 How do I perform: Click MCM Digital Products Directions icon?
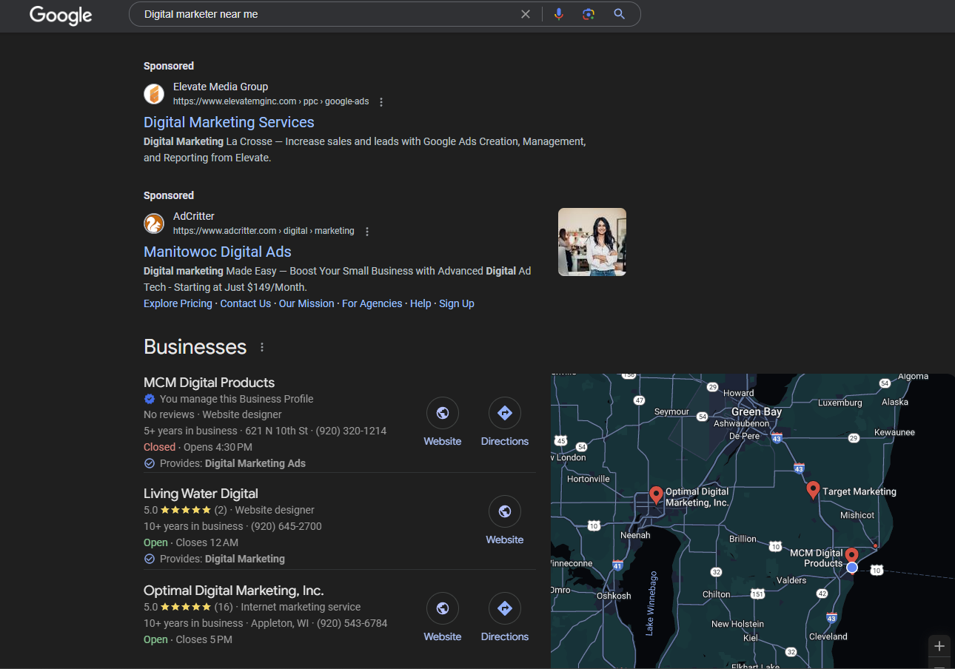coord(505,413)
